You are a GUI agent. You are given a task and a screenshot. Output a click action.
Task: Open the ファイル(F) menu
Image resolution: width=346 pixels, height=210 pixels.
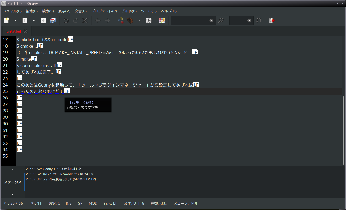(12, 11)
